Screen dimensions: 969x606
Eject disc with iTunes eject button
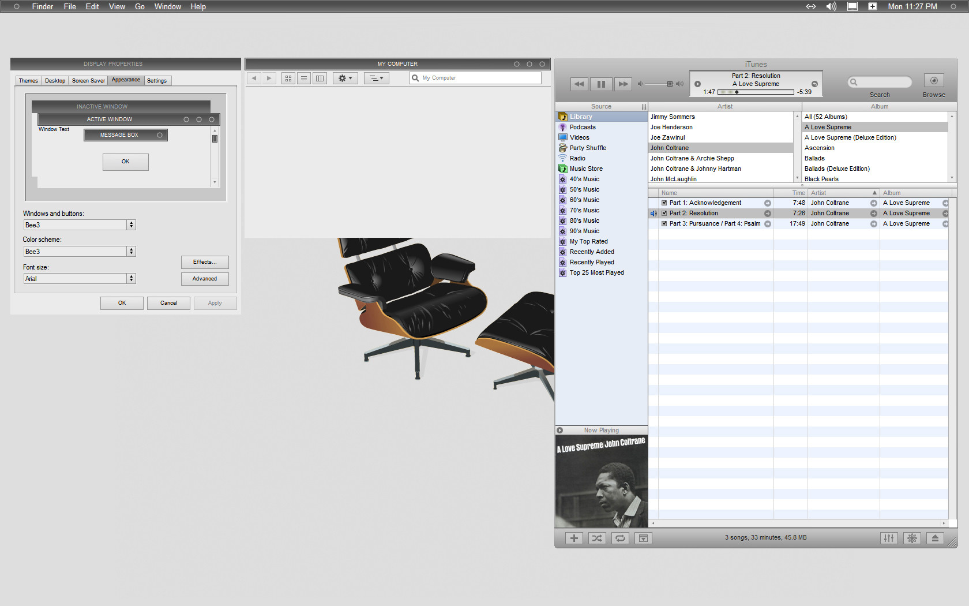pyautogui.click(x=935, y=538)
